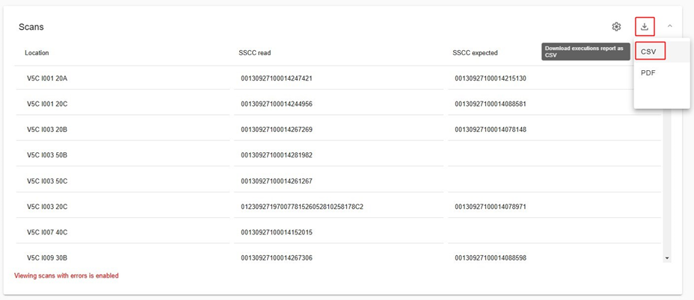Click the download report icon
694x300 pixels.
click(645, 27)
